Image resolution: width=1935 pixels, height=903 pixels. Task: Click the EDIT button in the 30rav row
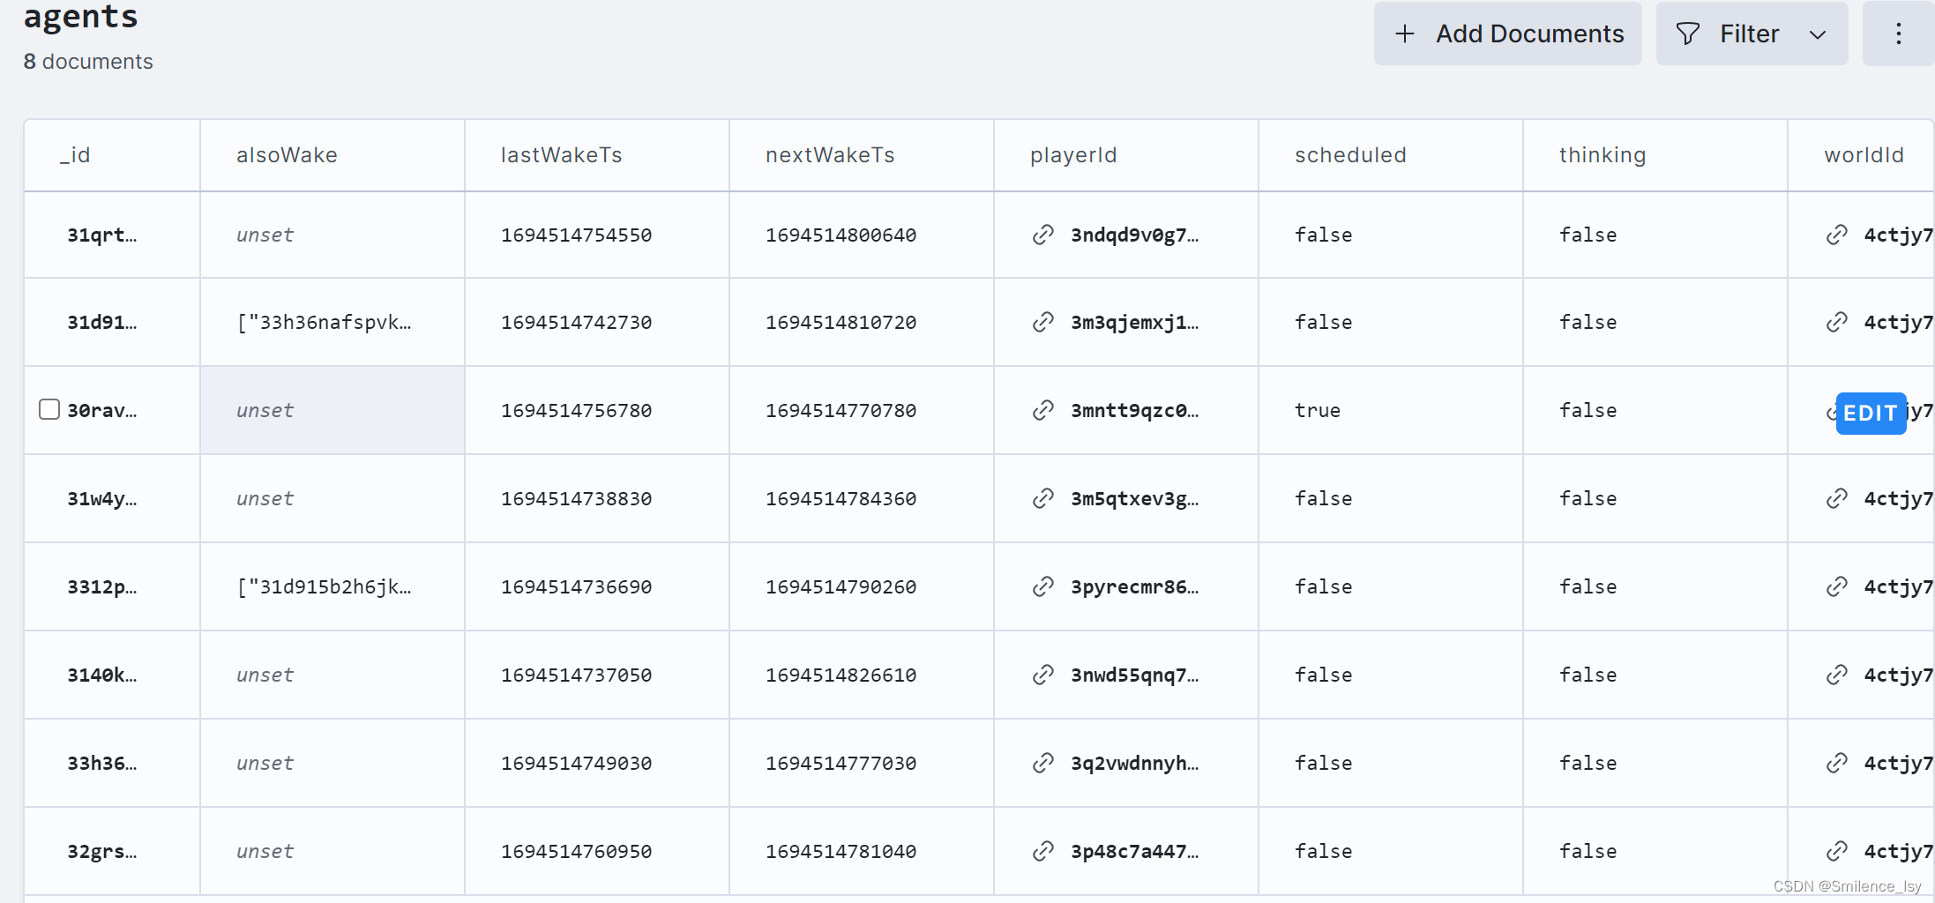pyautogui.click(x=1871, y=413)
